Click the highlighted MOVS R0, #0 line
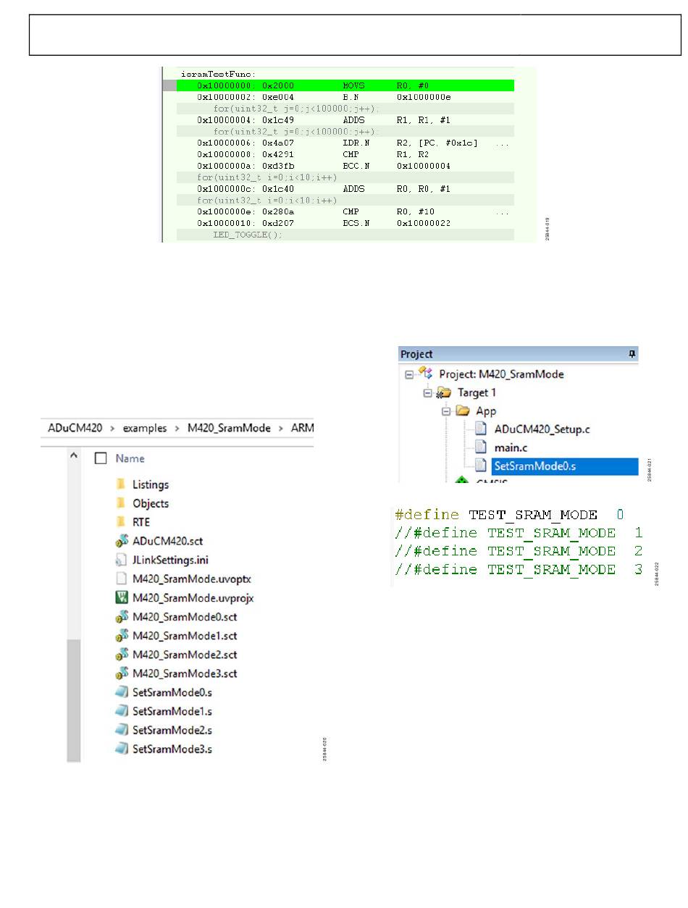Viewport: 688px width, 908px height. [345, 85]
